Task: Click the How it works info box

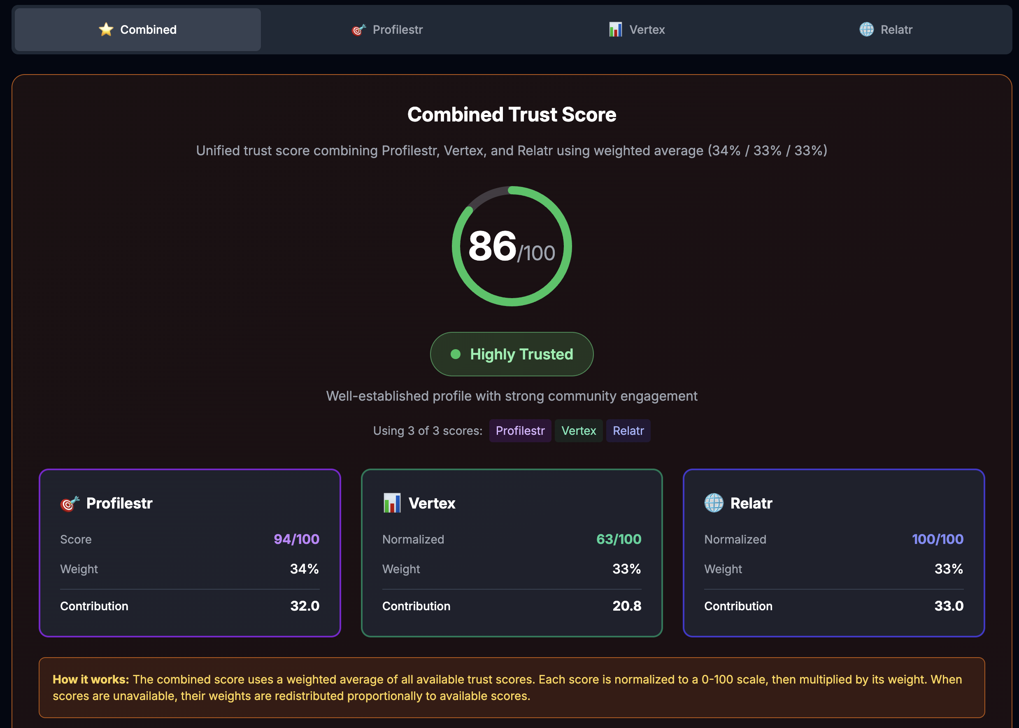Action: (512, 687)
